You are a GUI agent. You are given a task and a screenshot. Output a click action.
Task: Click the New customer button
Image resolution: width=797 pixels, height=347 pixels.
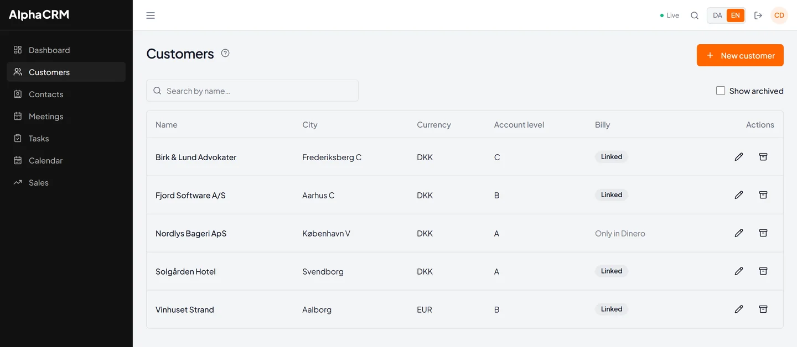740,55
